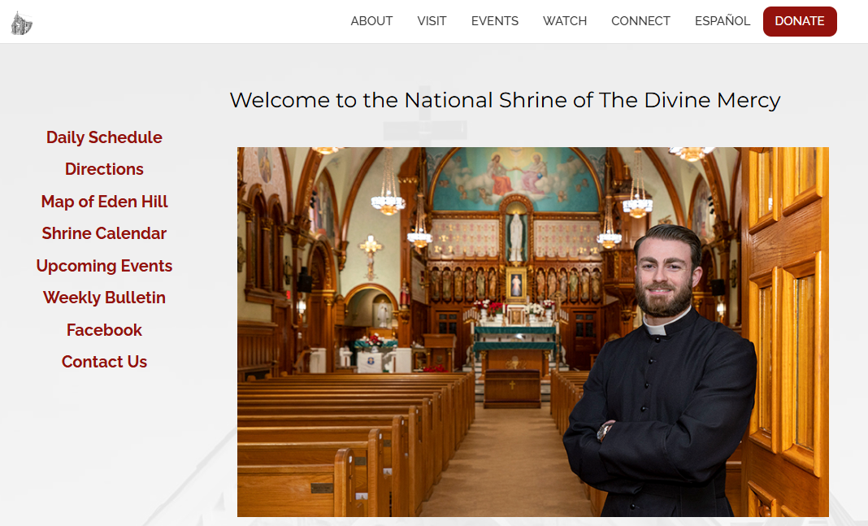The image size is (868, 526).
Task: Open the Shrine Calendar link
Action: pyautogui.click(x=104, y=233)
